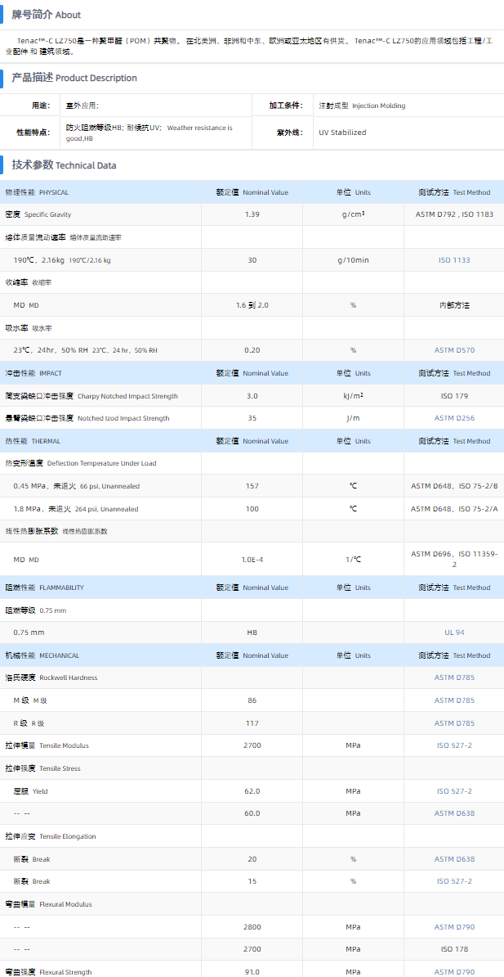Click the 技术参数 Technical Data heading
Viewport: 504px width, 977px height.
pos(64,165)
